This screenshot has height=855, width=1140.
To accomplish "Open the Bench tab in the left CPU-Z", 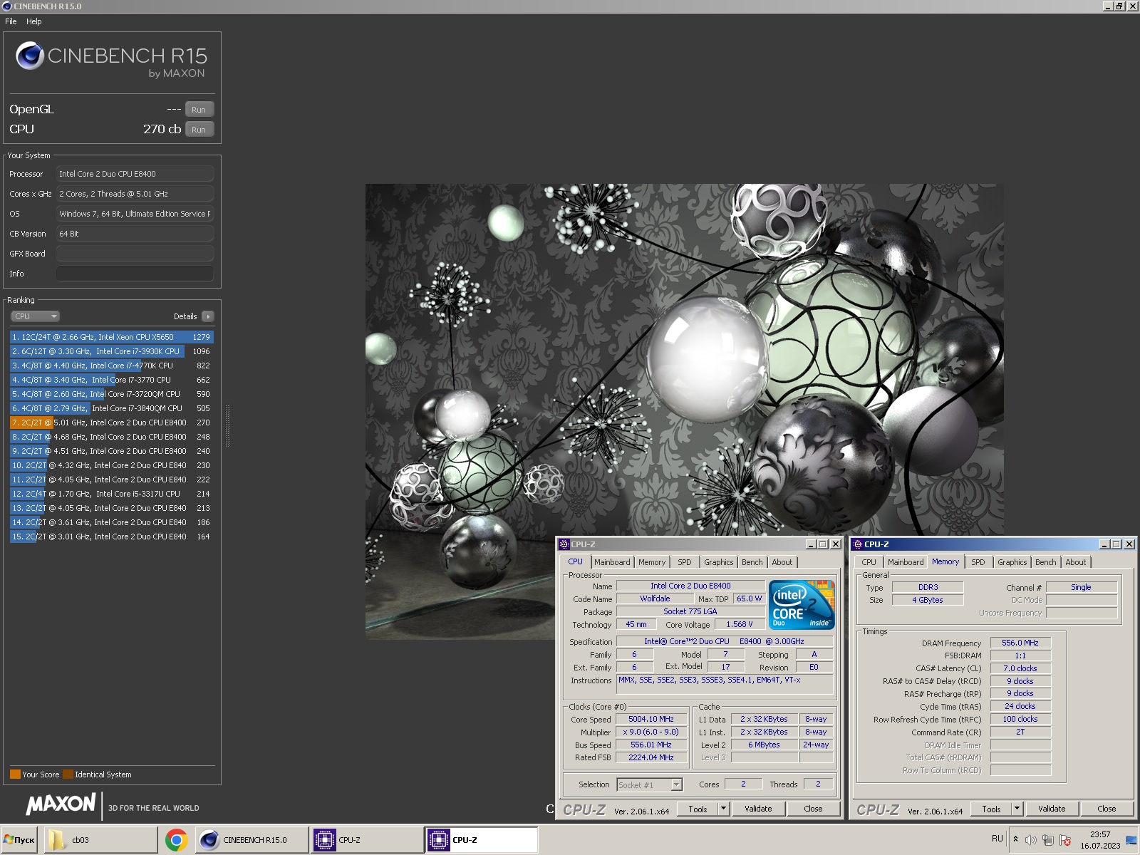I will (752, 562).
